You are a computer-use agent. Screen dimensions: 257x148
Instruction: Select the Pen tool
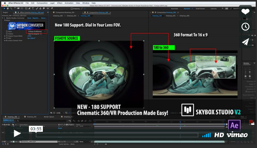(x=30, y=8)
